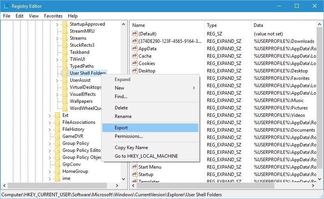Select the ime key in the tree
This screenshot has width=324, height=199.
click(66, 178)
